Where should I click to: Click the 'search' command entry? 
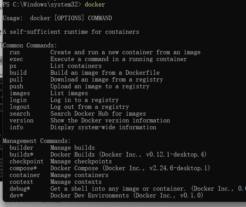[20, 114]
